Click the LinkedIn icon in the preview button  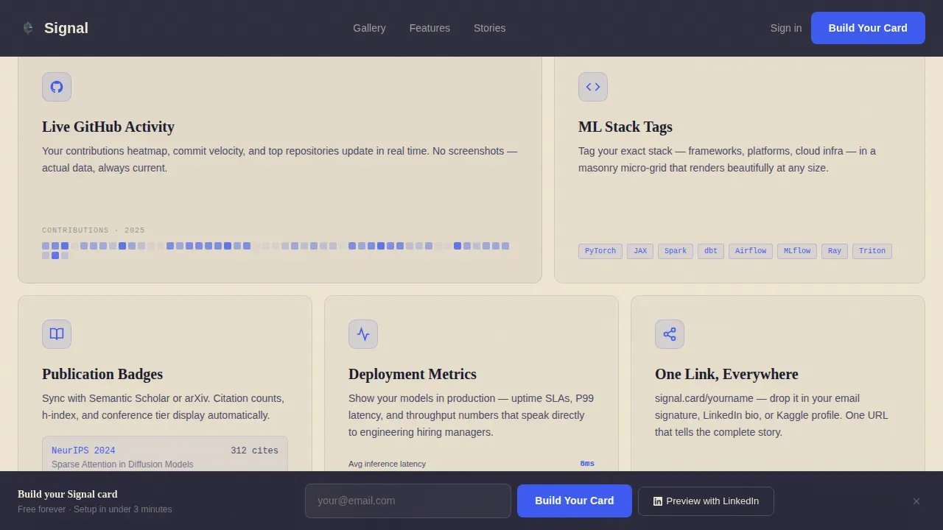[658, 501]
